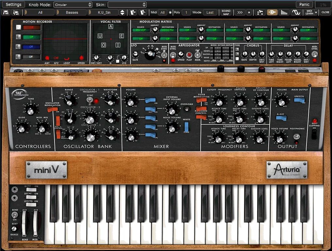Click the Vocal Filter vowel A marker
Image resolution: width=332 pixels, height=251 pixels.
[111, 26]
